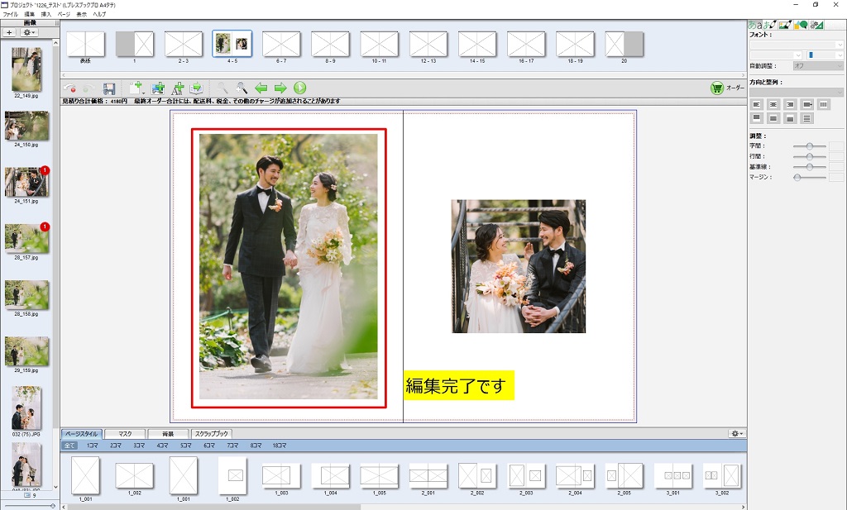Filter page styles by 4コマ
The height and width of the screenshot is (510, 847).
click(163, 446)
